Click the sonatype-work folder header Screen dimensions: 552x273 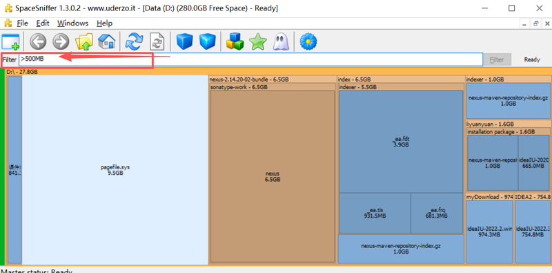click(x=273, y=87)
